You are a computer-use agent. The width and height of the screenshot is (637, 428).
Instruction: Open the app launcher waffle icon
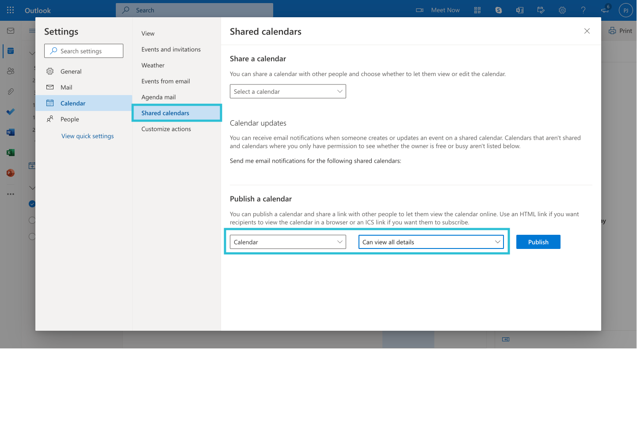pyautogui.click(x=11, y=10)
